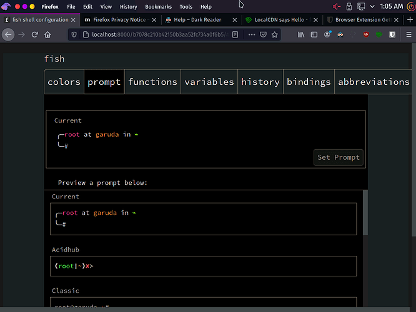Image resolution: width=416 pixels, height=312 pixels.
Task: Go to Firefox home page
Action: [47, 34]
